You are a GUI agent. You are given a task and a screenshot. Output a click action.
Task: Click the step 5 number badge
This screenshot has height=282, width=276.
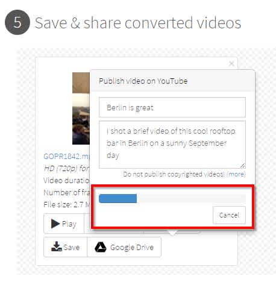click(x=17, y=22)
